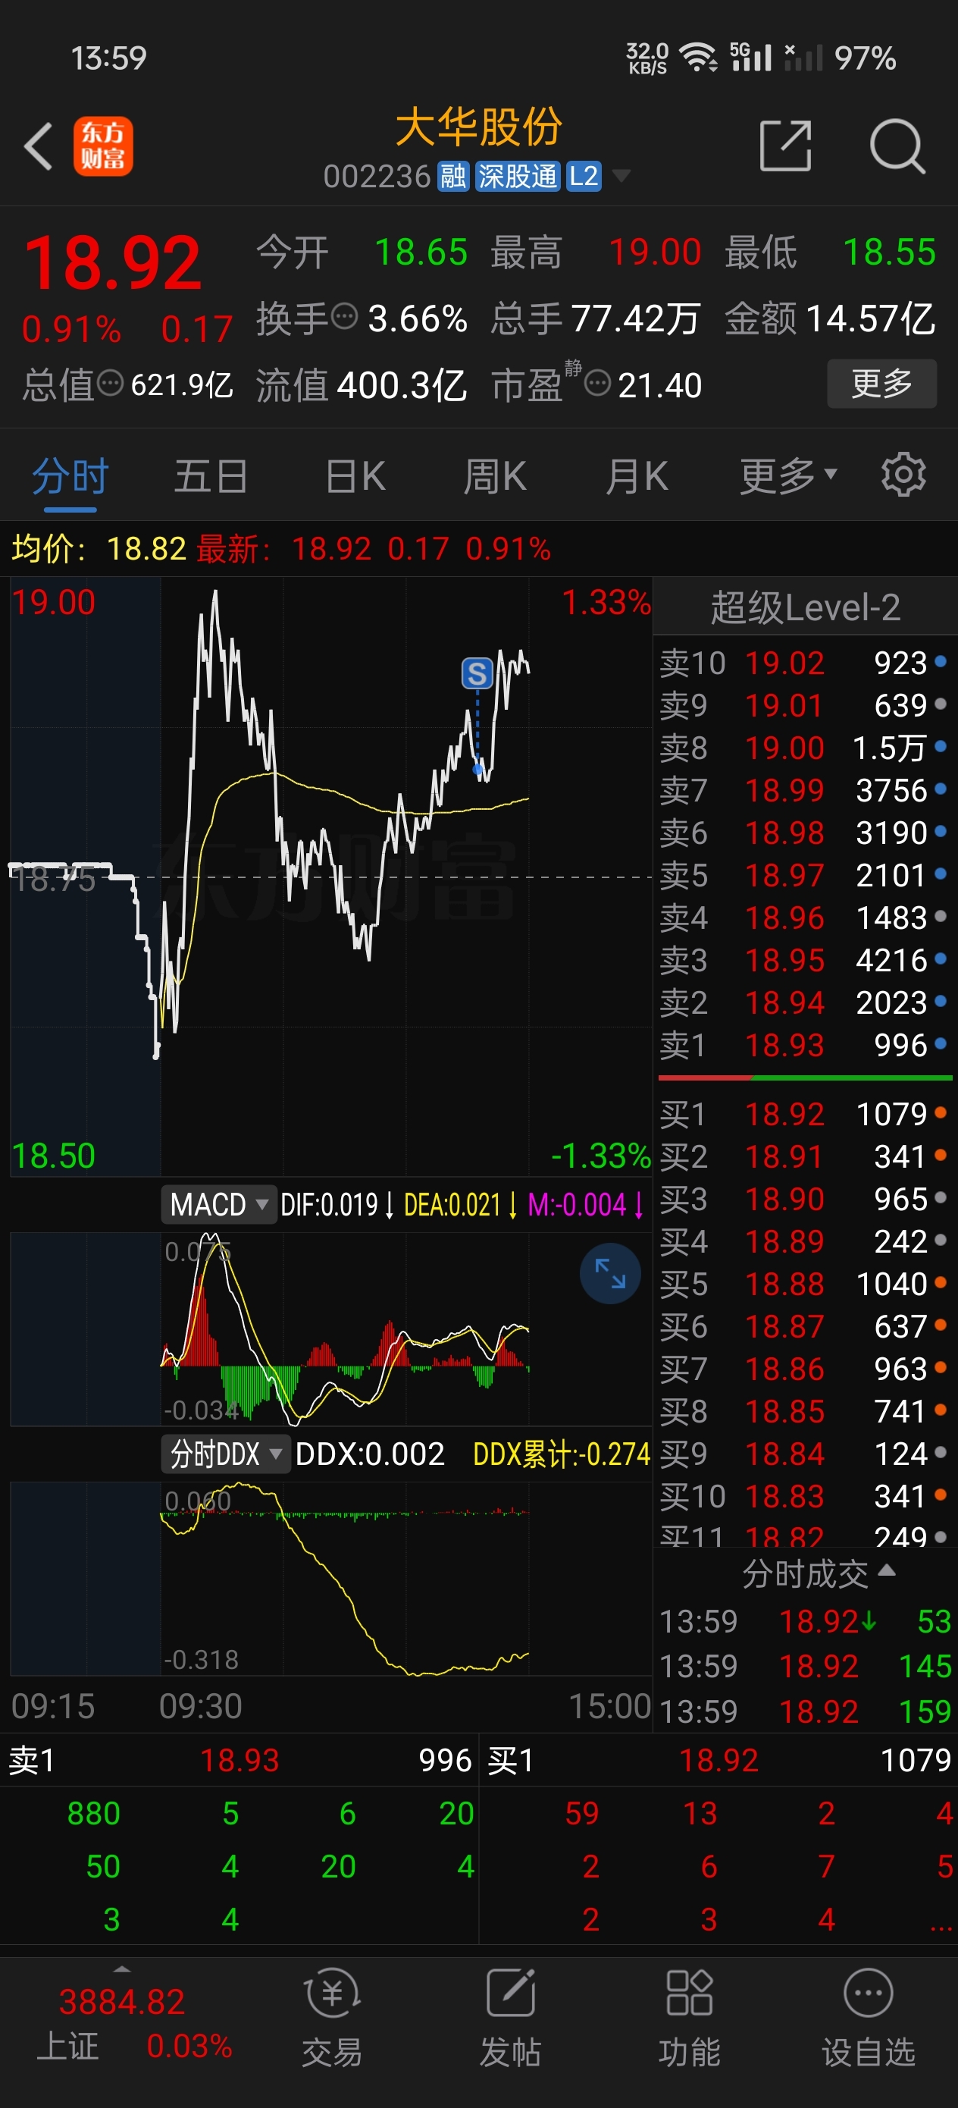Image resolution: width=958 pixels, height=2108 pixels.
Task: Select the 买1 18.92 1079 order row
Action: (804, 1114)
